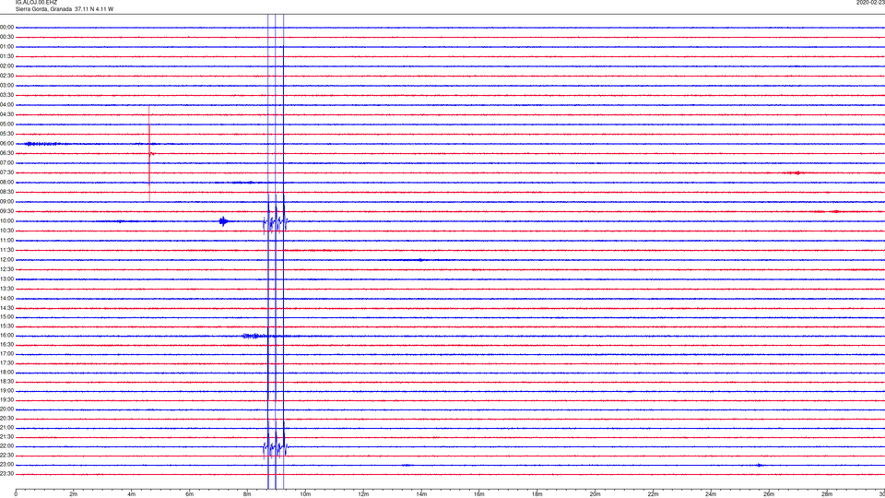Select the 23:00 trace time label
This screenshot has height=498, width=885.
pos(6,464)
